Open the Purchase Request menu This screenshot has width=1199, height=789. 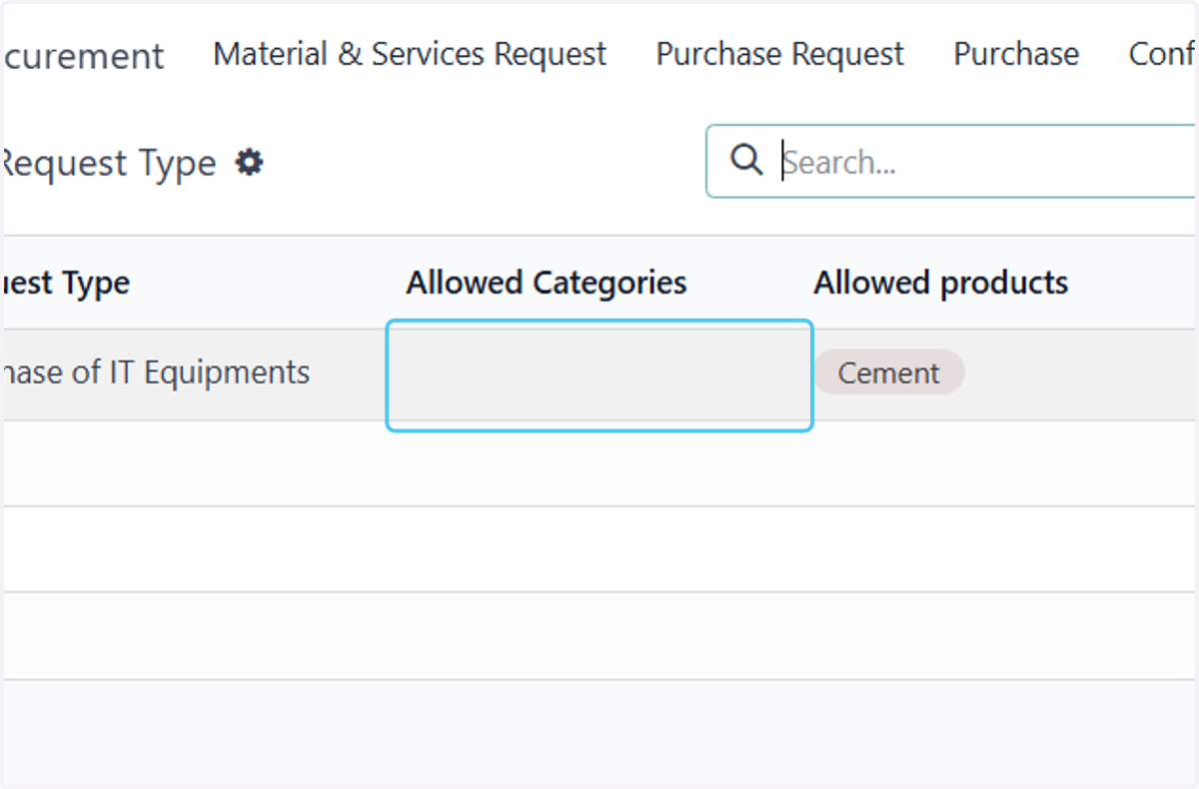pos(779,54)
